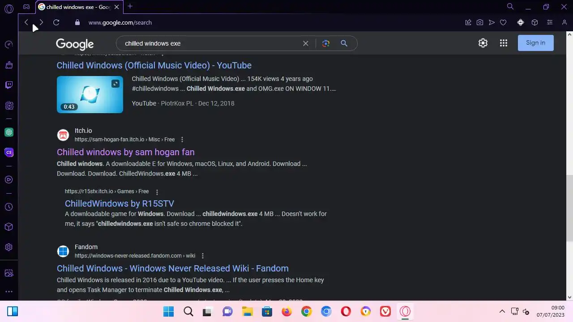Open ChatGPT in the sidebar
573x322 pixels.
9,132
